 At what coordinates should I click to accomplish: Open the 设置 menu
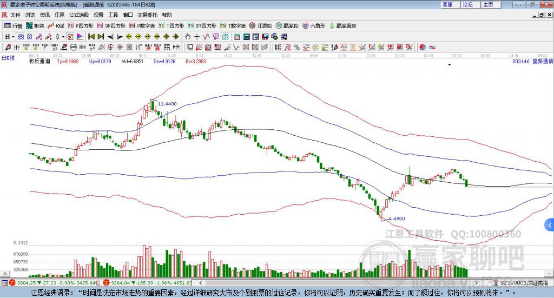(98, 15)
